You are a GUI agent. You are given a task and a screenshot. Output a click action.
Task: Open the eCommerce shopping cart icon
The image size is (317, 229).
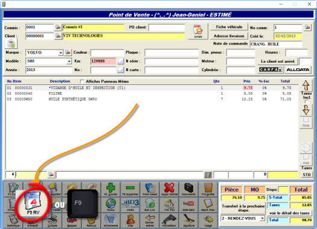(x=110, y=221)
